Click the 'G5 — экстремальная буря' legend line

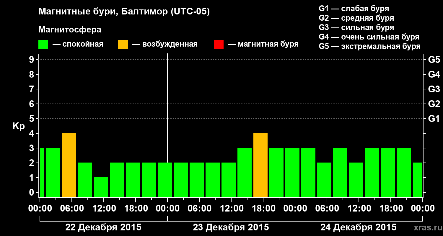point(369,46)
